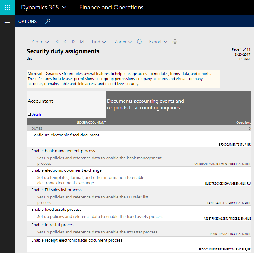This screenshot has height=253, width=254.
Task: Select Enable EU sales list process duty
Action: pos(56,190)
